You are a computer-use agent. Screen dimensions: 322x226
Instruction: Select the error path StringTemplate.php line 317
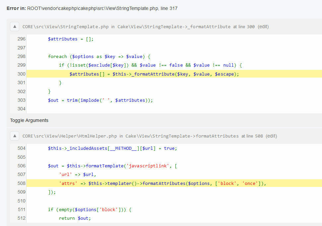click(x=102, y=8)
